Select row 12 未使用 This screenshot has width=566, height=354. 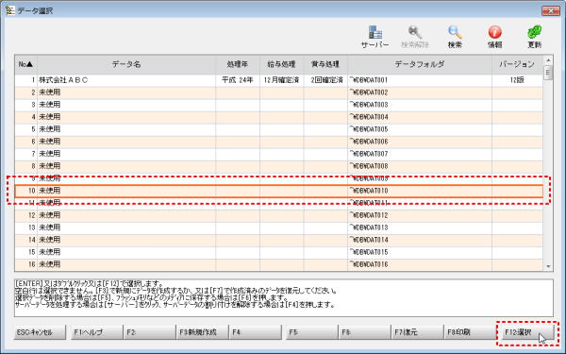278,215
